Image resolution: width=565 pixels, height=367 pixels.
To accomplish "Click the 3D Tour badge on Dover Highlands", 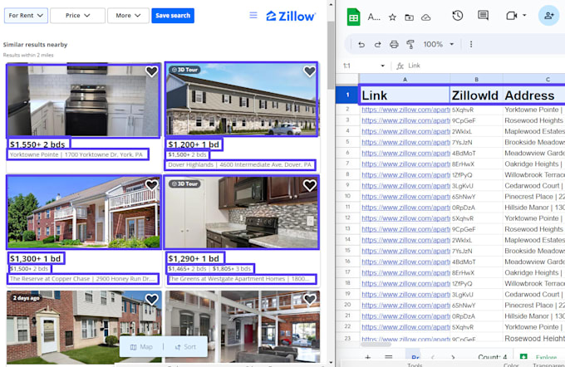I will pos(184,70).
